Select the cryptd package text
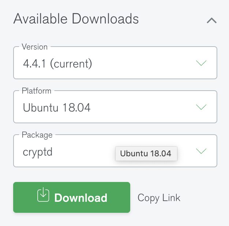 point(38,152)
